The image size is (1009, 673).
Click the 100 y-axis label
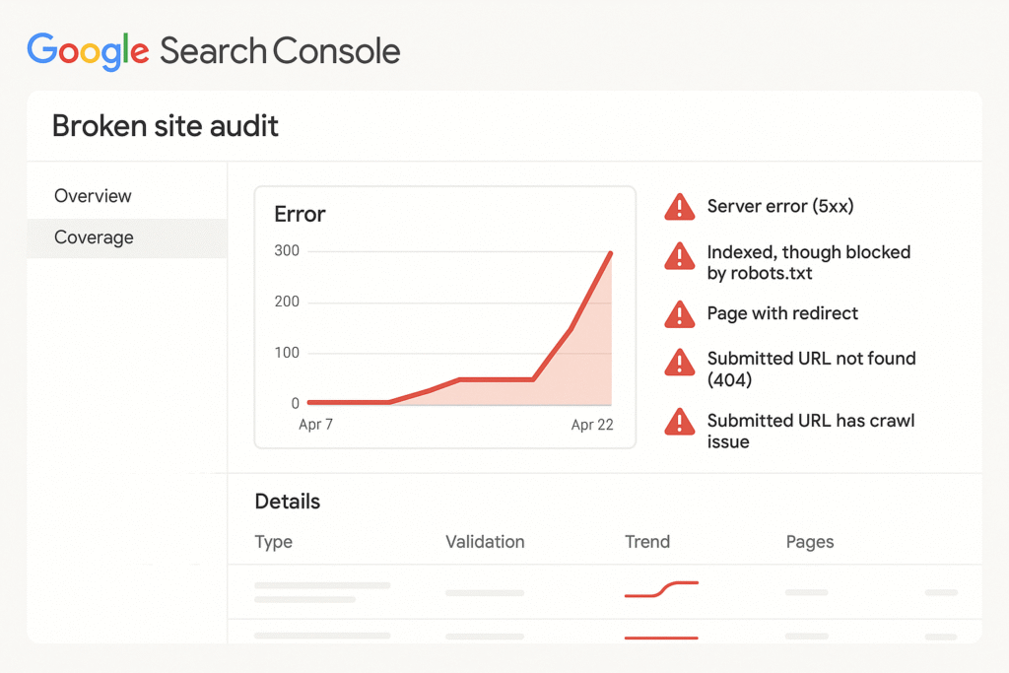coord(287,353)
